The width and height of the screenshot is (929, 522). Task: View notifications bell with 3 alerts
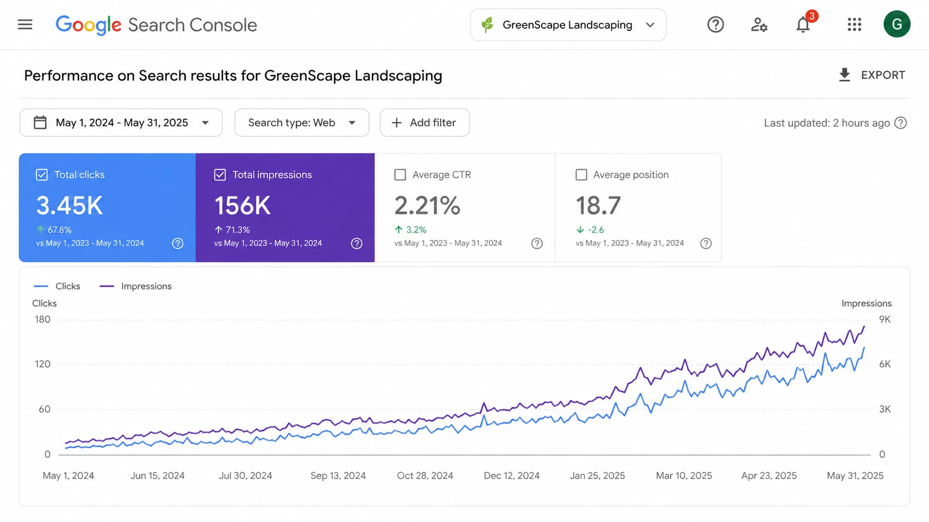point(804,24)
